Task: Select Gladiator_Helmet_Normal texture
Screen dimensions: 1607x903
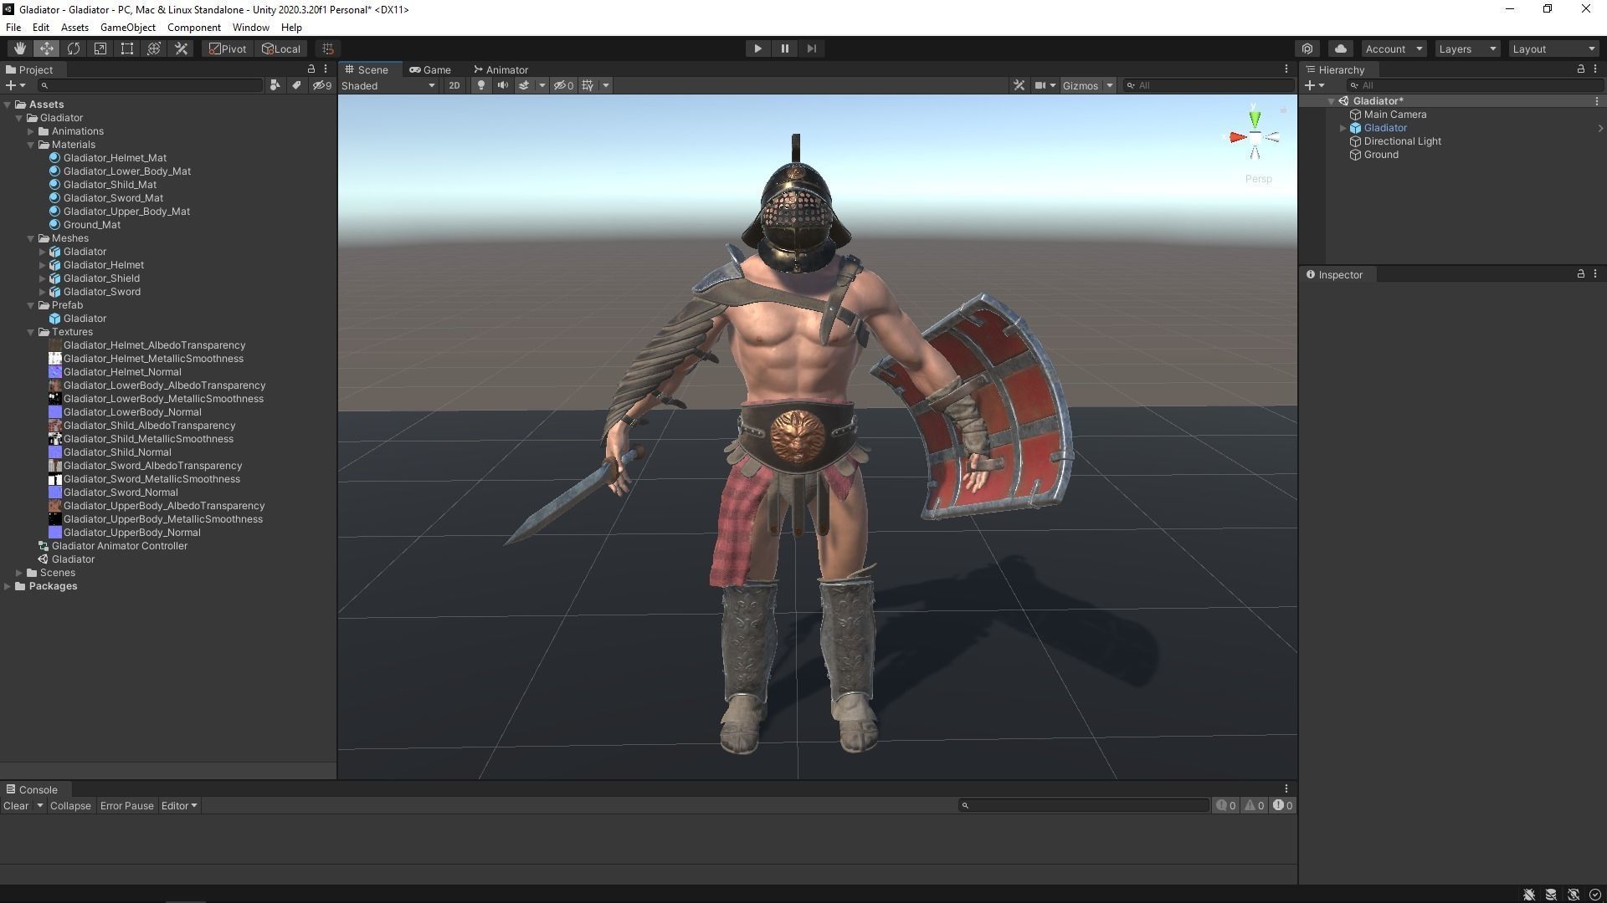Action: pos(122,372)
